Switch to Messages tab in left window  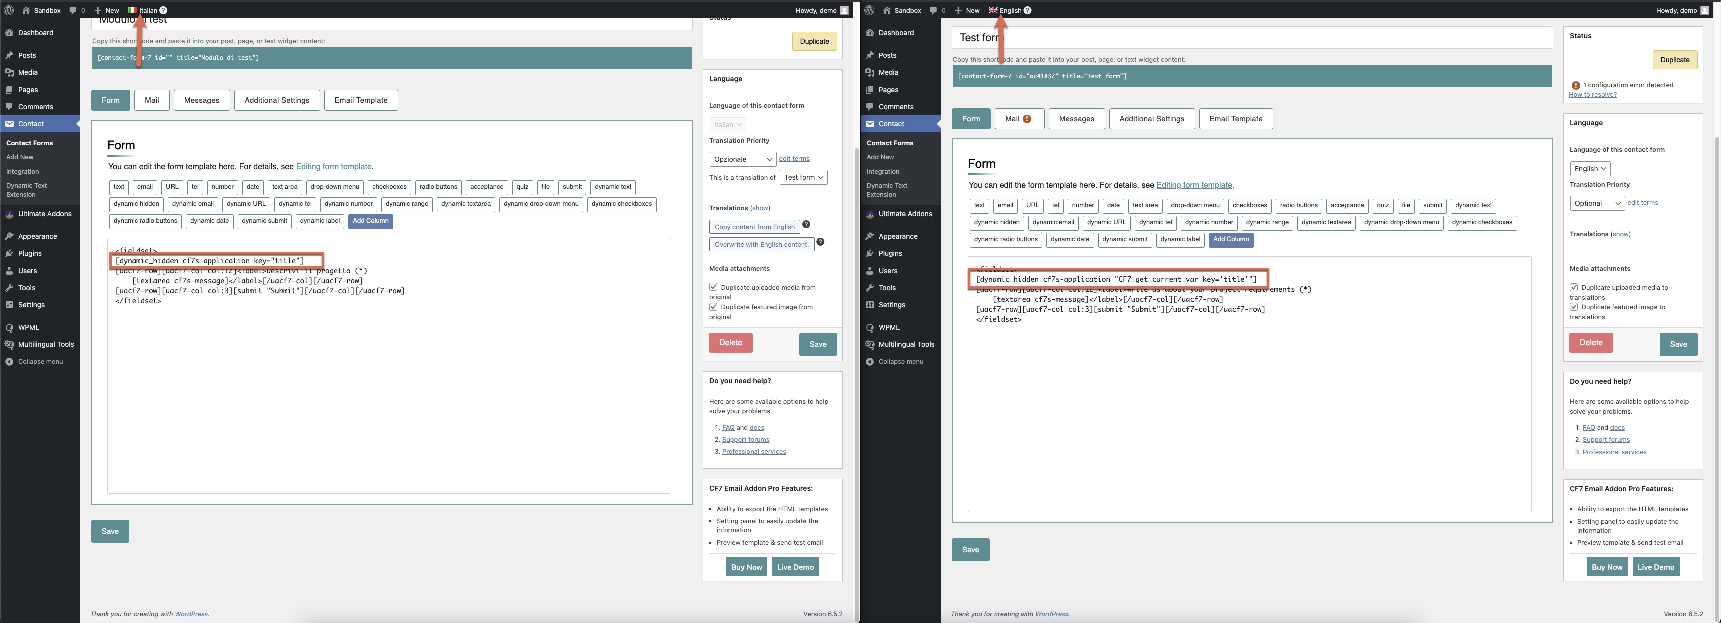coord(201,100)
